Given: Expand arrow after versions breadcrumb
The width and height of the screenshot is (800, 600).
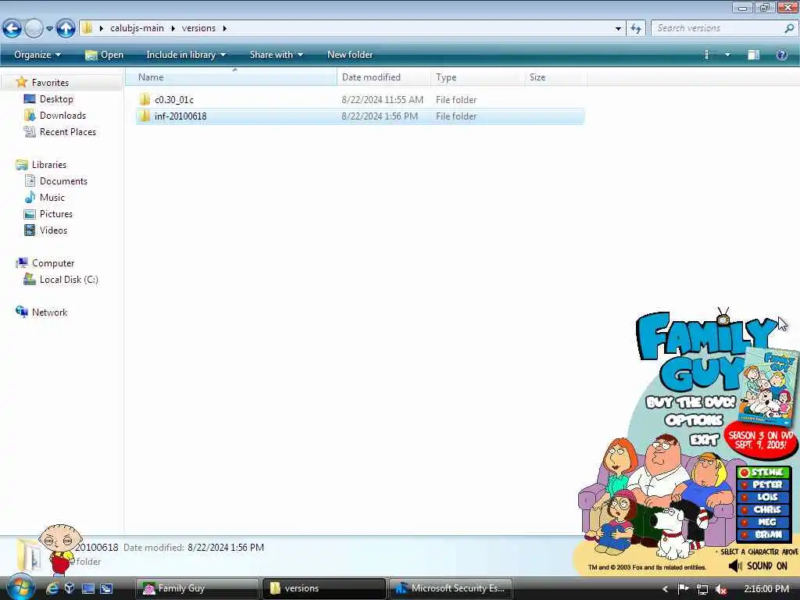Looking at the screenshot, I should pos(224,28).
